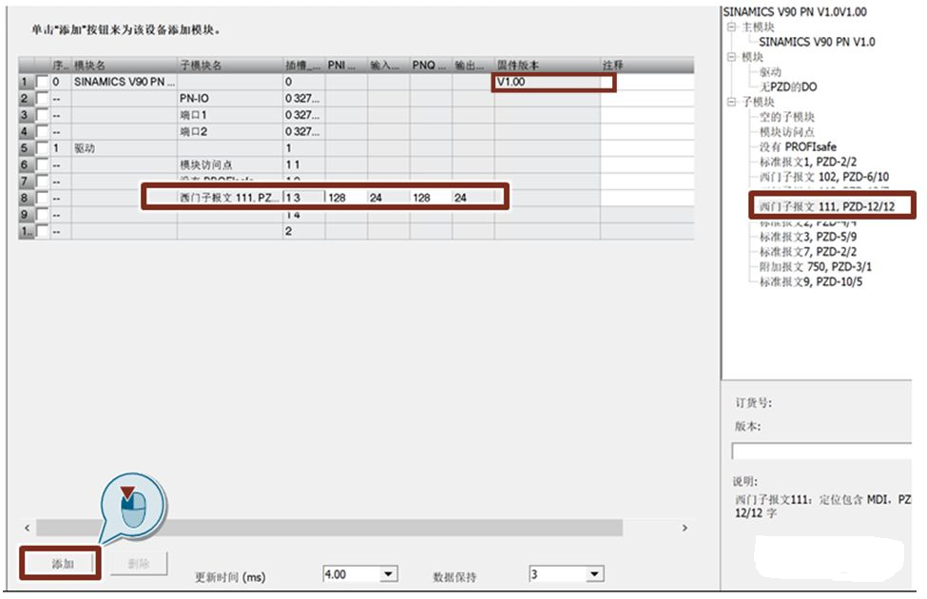Click the 插槽 column header
Image resolution: width=927 pixels, height=599 pixels.
(304, 65)
